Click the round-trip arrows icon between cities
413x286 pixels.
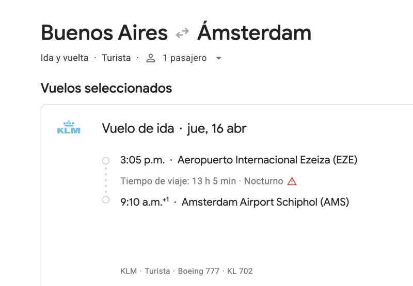pyautogui.click(x=182, y=33)
